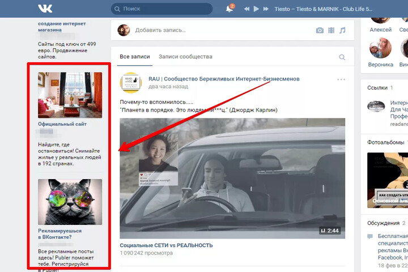408x272 pixels.
Task: Open notifications bell icon
Action: pos(229,8)
